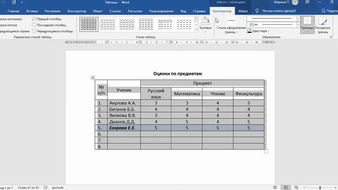The width and height of the screenshot is (338, 190).
Task: Expand the table styles gallery More arrow
Action: coord(196,30)
